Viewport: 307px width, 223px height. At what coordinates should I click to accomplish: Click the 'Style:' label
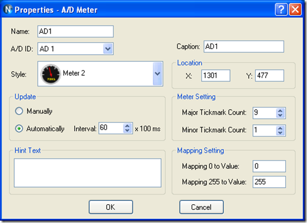[x=19, y=74]
